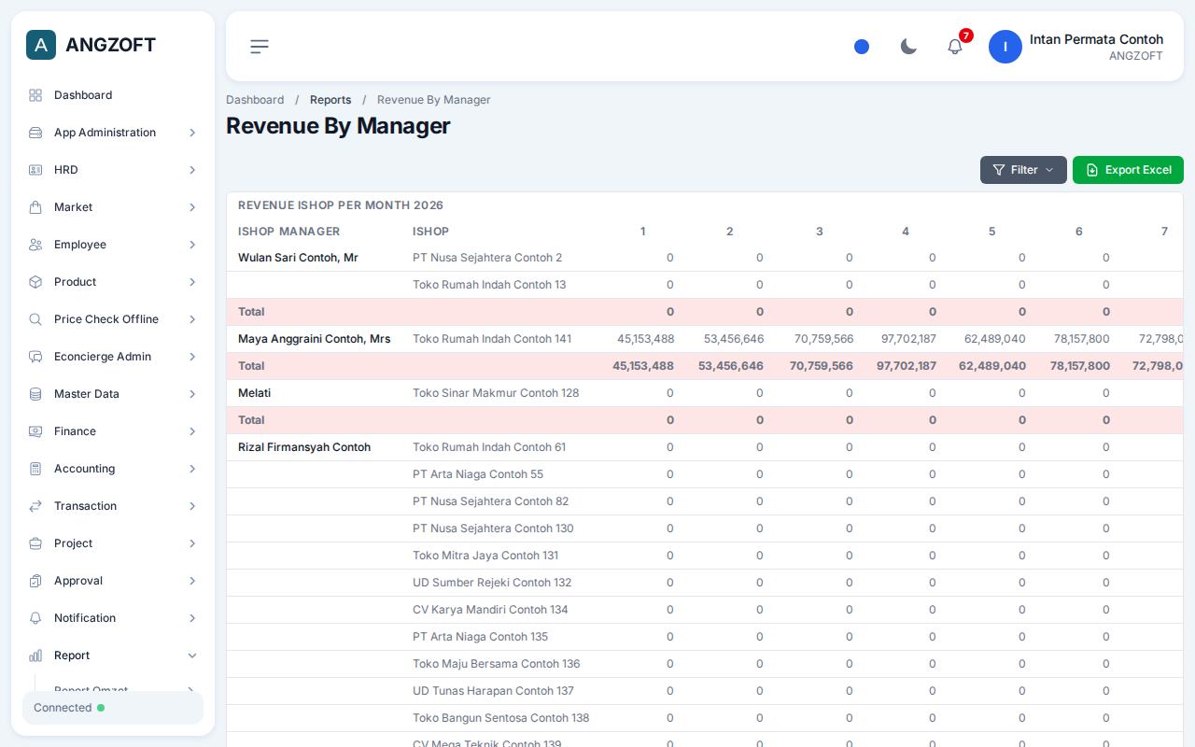Image resolution: width=1195 pixels, height=747 pixels.
Task: Click the Product box icon
Action: (35, 282)
